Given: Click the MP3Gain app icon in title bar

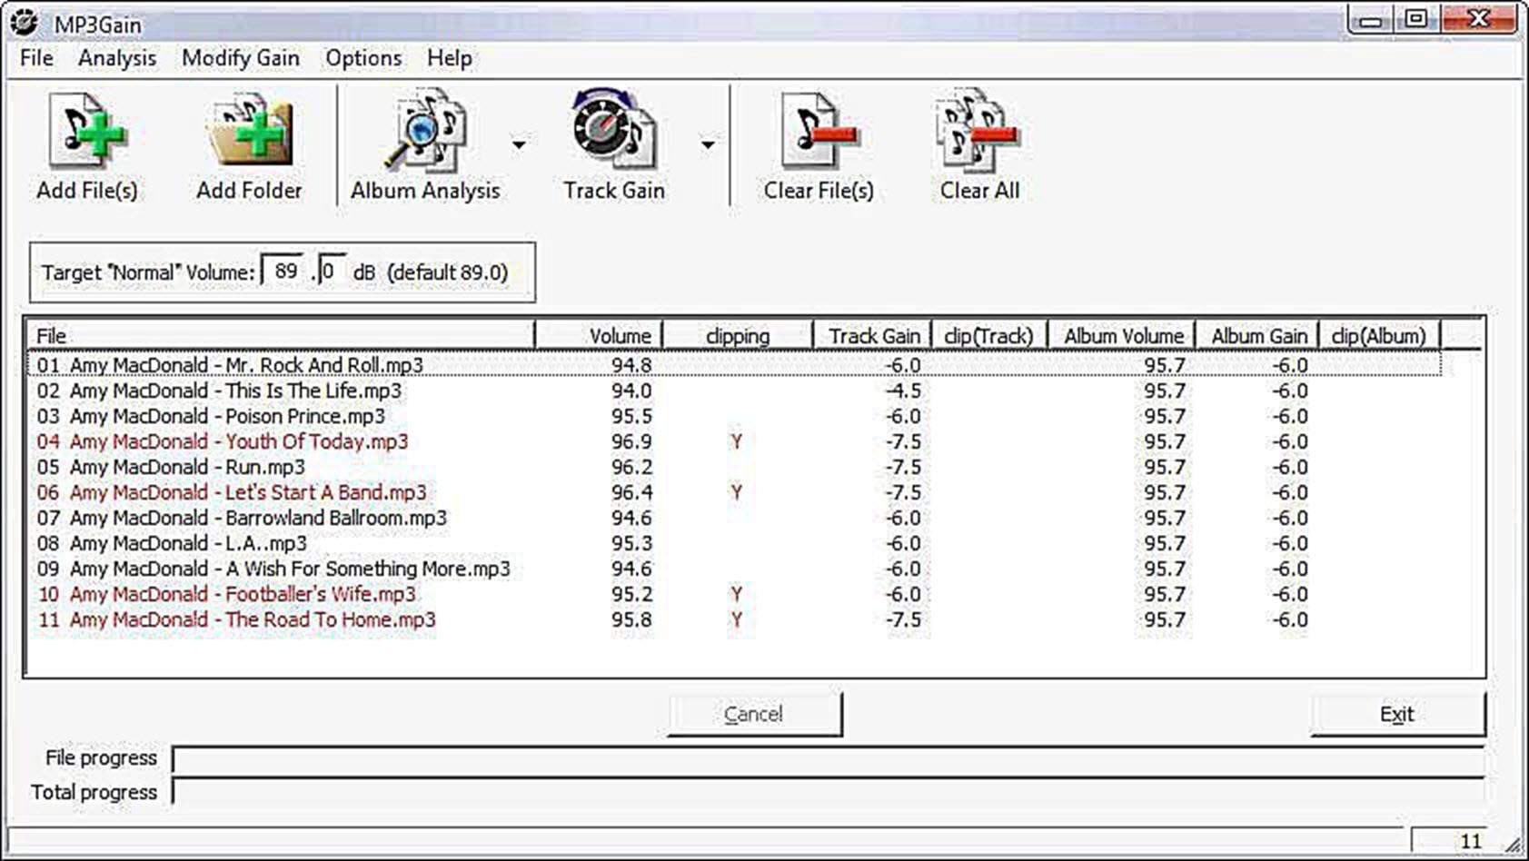Looking at the screenshot, I should click(x=25, y=23).
